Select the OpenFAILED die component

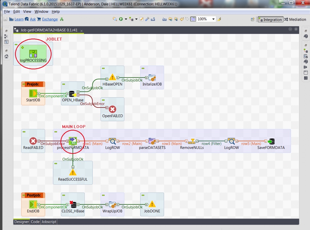pos(112,109)
